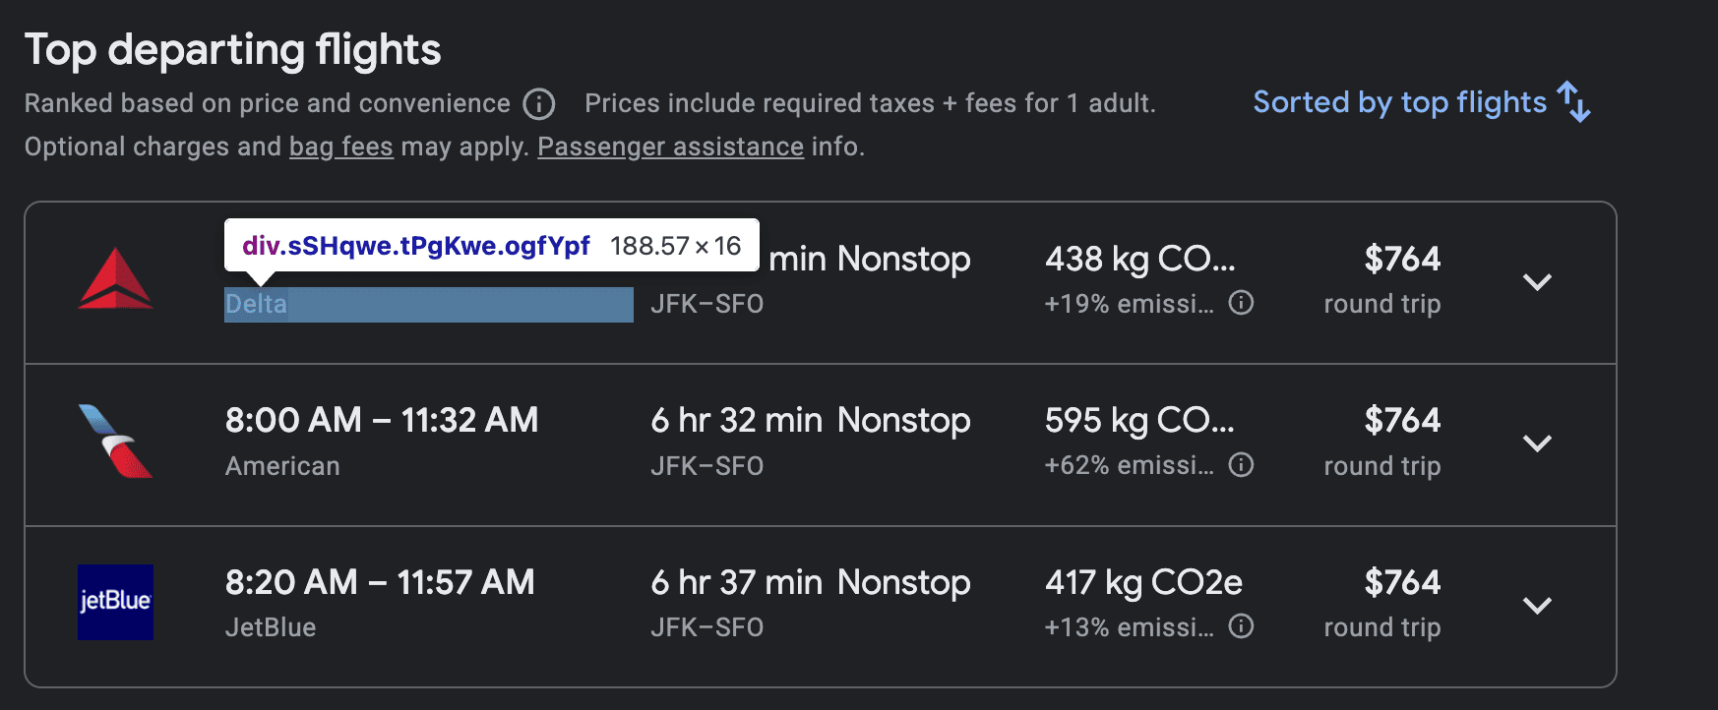Click the Top departing flights heading
Screen dimensions: 1718x710
tap(233, 48)
